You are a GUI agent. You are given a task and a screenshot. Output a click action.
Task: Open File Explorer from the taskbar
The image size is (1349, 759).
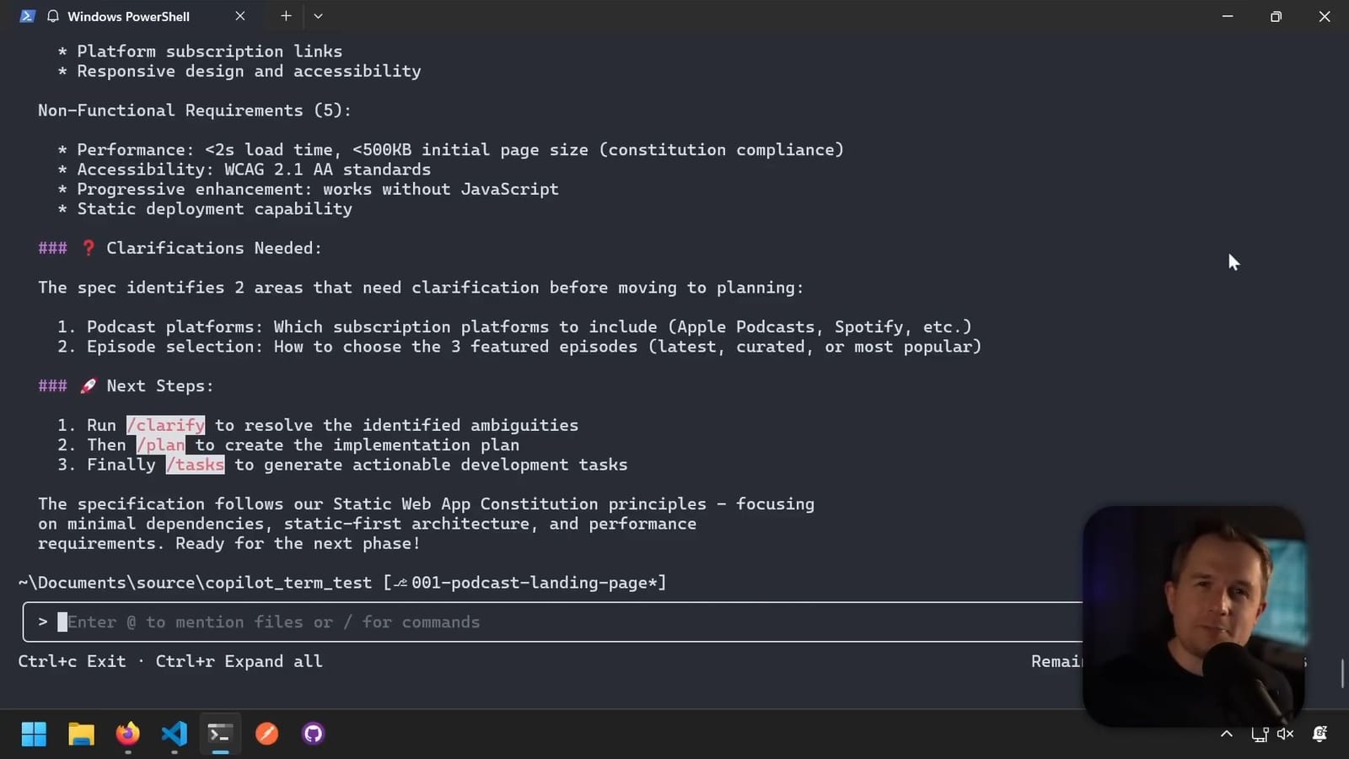point(81,734)
